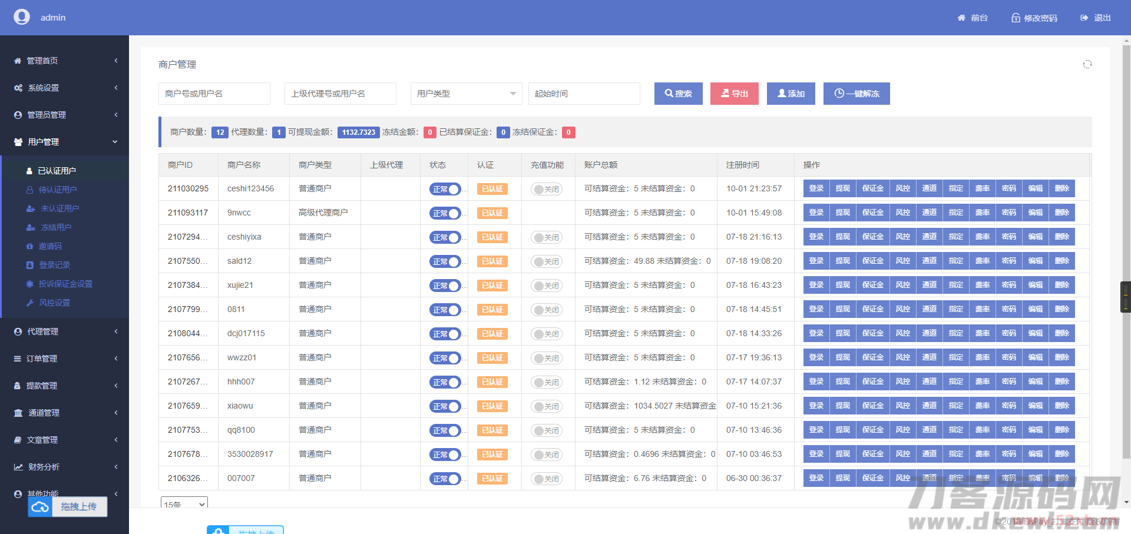Click the 一键解冻 button
This screenshot has height=534, width=1131.
click(x=856, y=94)
